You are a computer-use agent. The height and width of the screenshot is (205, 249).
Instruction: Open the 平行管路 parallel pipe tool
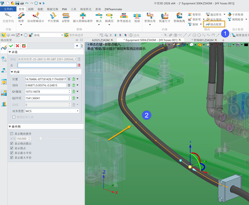[53, 16]
